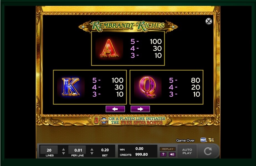The height and width of the screenshot is (166, 256).
Task: Mute the game sound speaker icon
Action: [x=172, y=154]
